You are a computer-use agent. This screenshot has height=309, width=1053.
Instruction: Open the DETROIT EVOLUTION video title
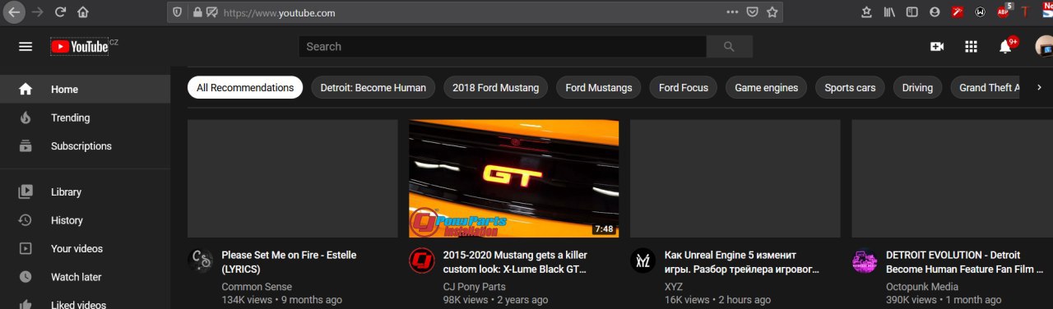pos(964,262)
